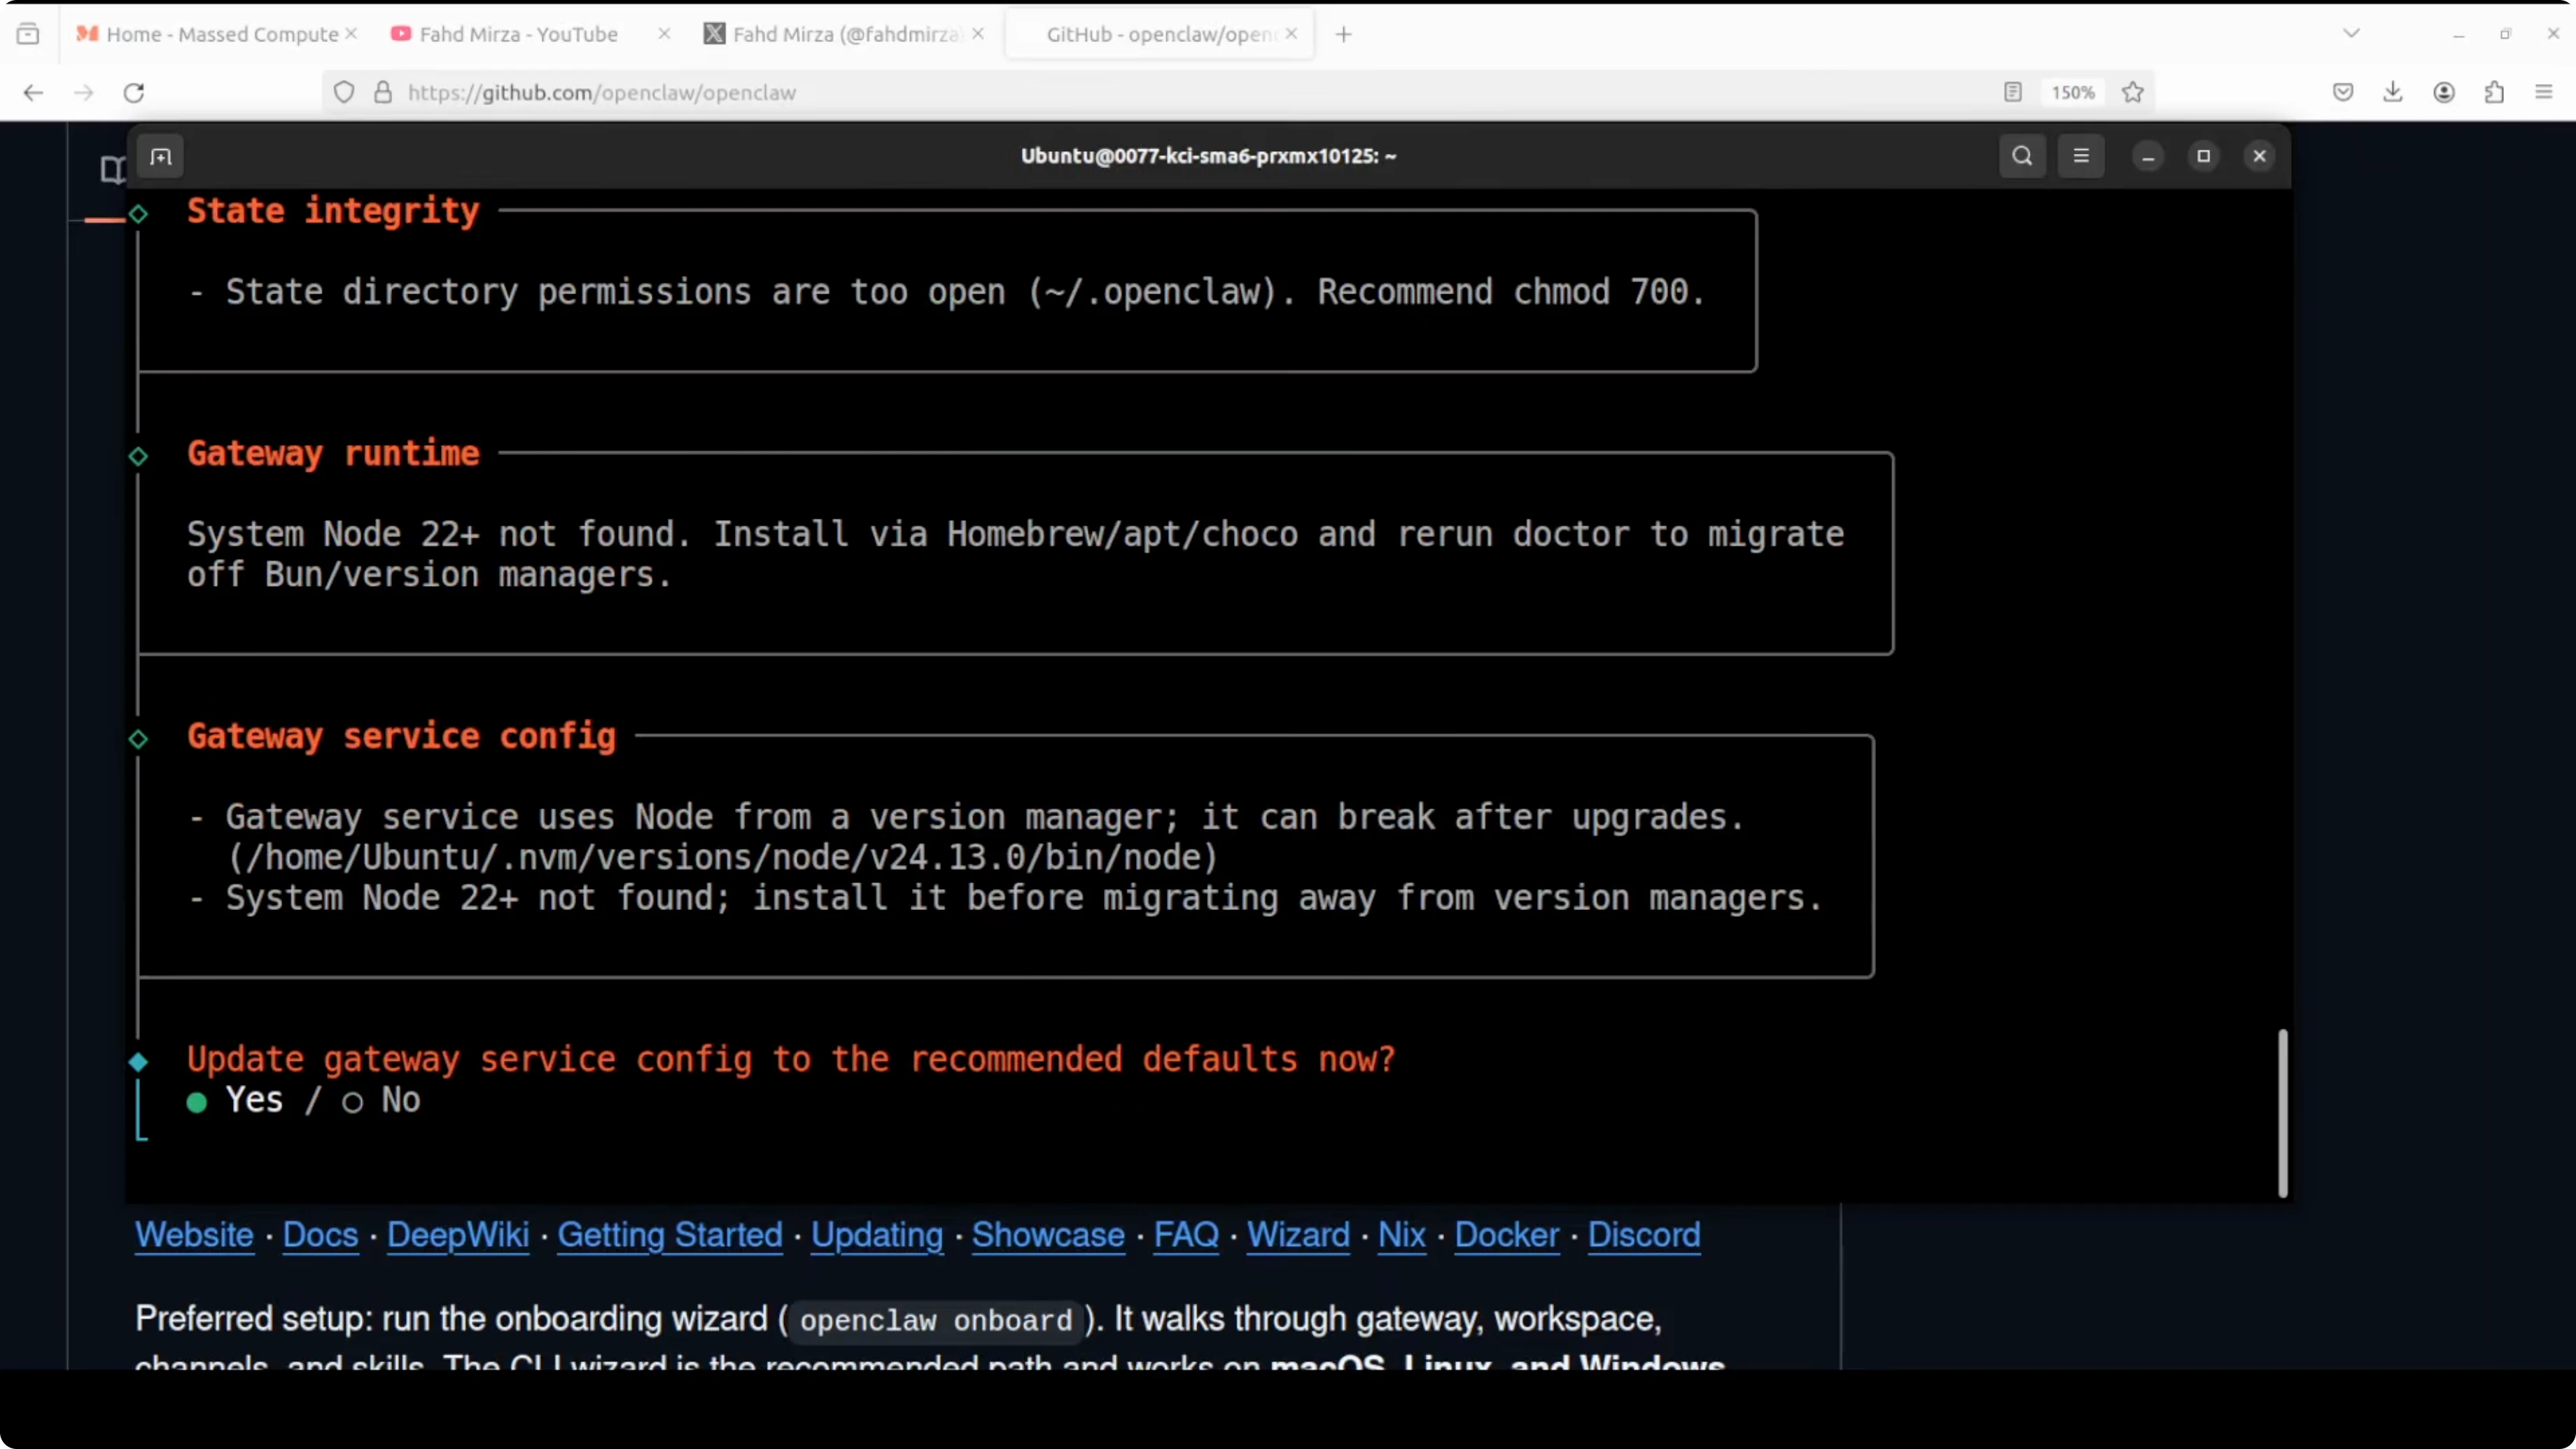2576x1449 pixels.
Task: Open the Firefox application menu
Action: (2543, 92)
